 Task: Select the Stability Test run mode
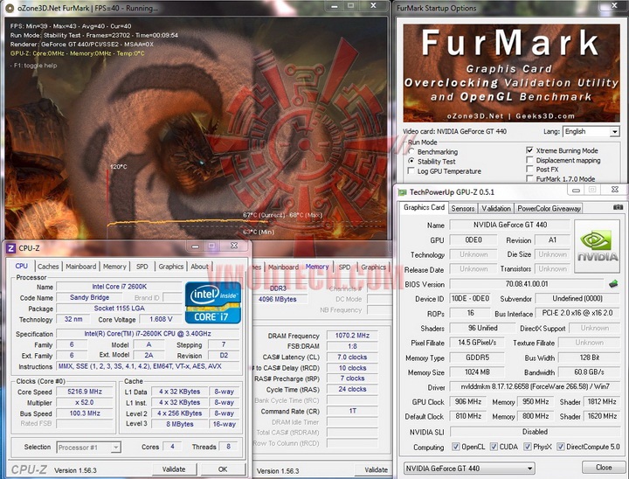pyautogui.click(x=411, y=161)
